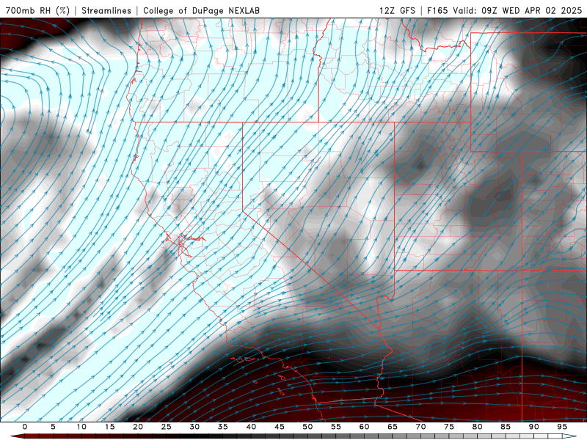
Task: Click the colorbar label "0"
Action: tap(25, 427)
